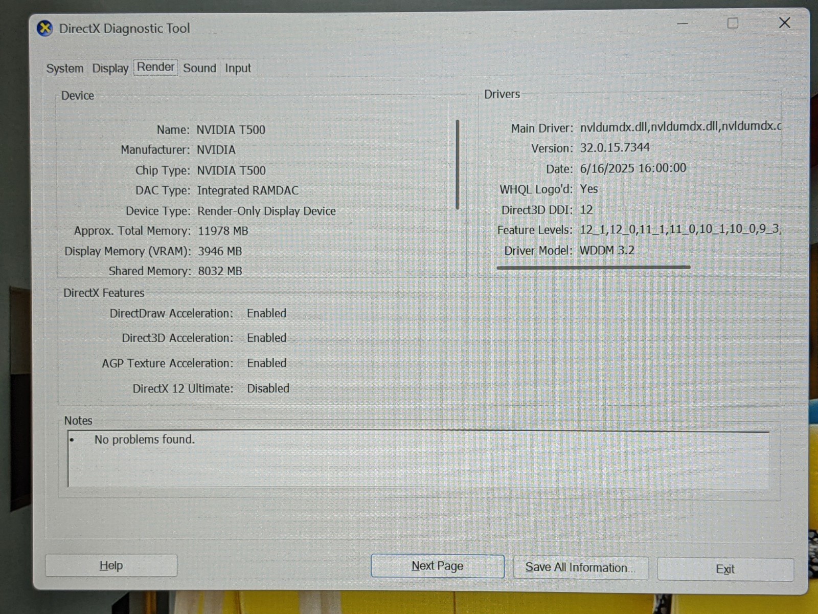
Task: Click the "Display Memory (VRAM):" label
Action: 128,251
